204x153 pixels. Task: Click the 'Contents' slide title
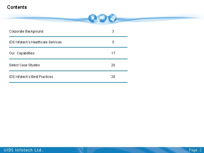(x=17, y=7)
